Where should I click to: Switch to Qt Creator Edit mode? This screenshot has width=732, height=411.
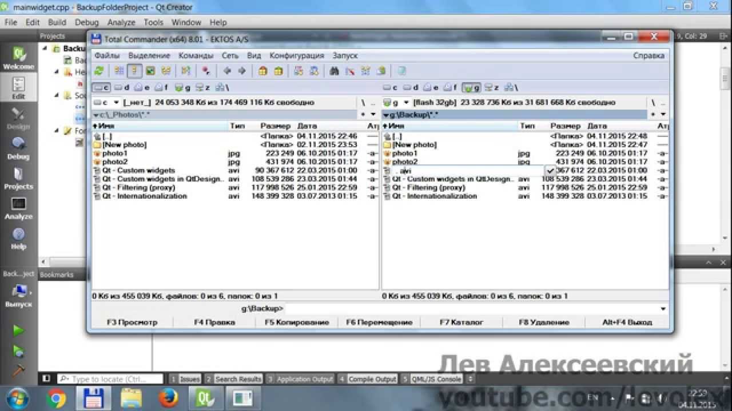[19, 88]
